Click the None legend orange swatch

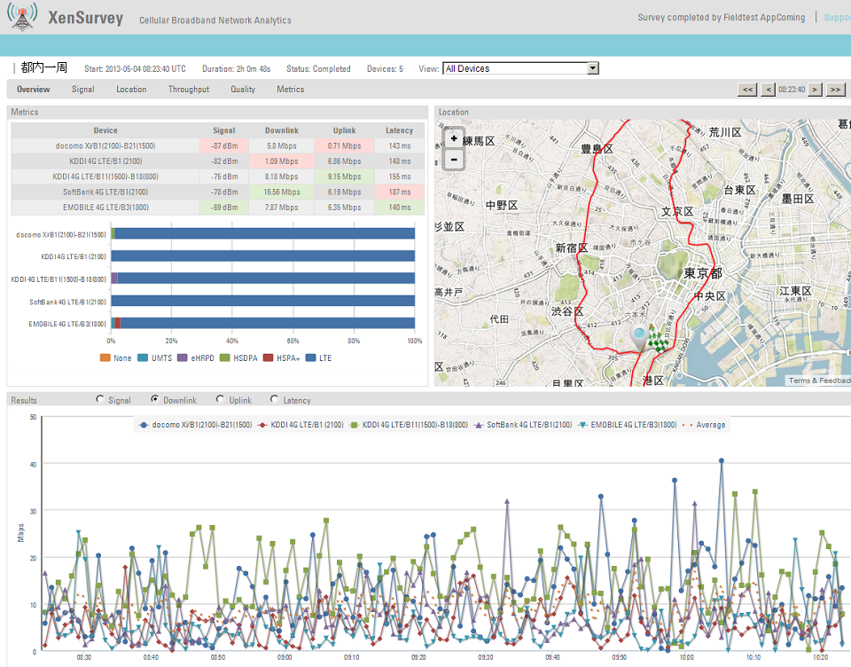[x=105, y=358]
